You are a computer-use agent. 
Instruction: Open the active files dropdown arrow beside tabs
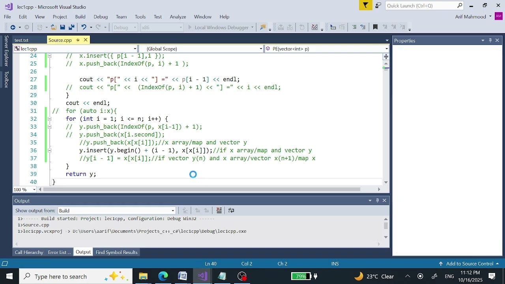click(x=386, y=40)
